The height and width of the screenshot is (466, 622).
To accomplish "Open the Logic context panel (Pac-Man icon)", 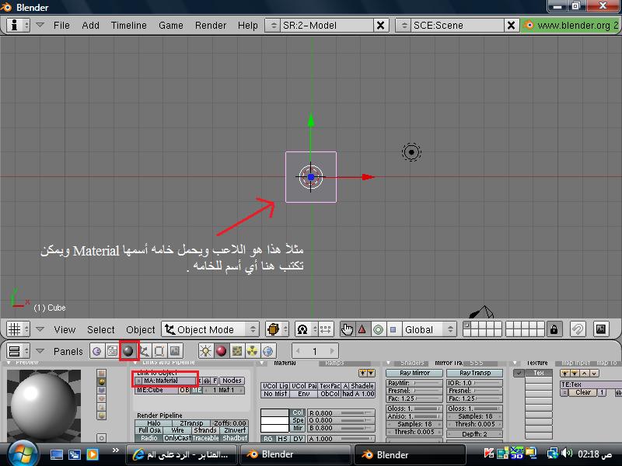I will [96, 351].
